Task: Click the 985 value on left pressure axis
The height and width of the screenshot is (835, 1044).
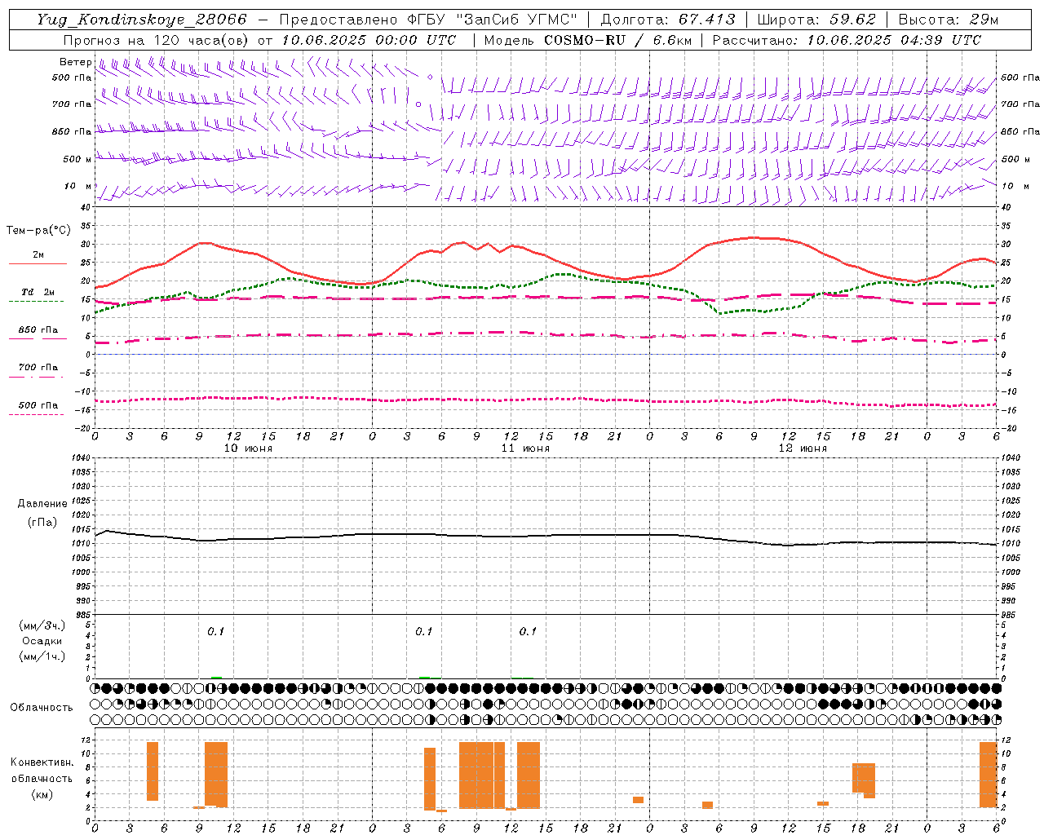Action: point(82,615)
